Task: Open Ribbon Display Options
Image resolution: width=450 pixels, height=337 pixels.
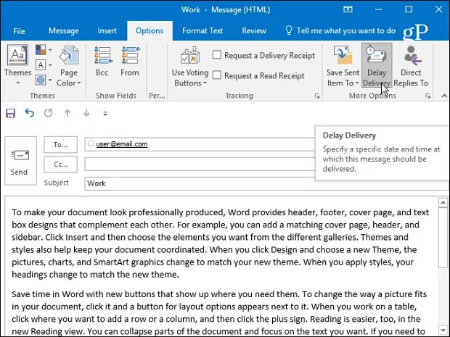Action: pos(348,9)
